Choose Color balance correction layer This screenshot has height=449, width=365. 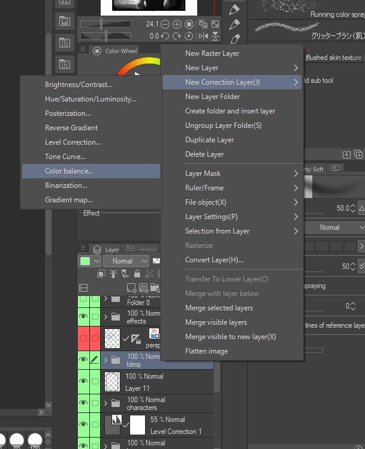91,171
